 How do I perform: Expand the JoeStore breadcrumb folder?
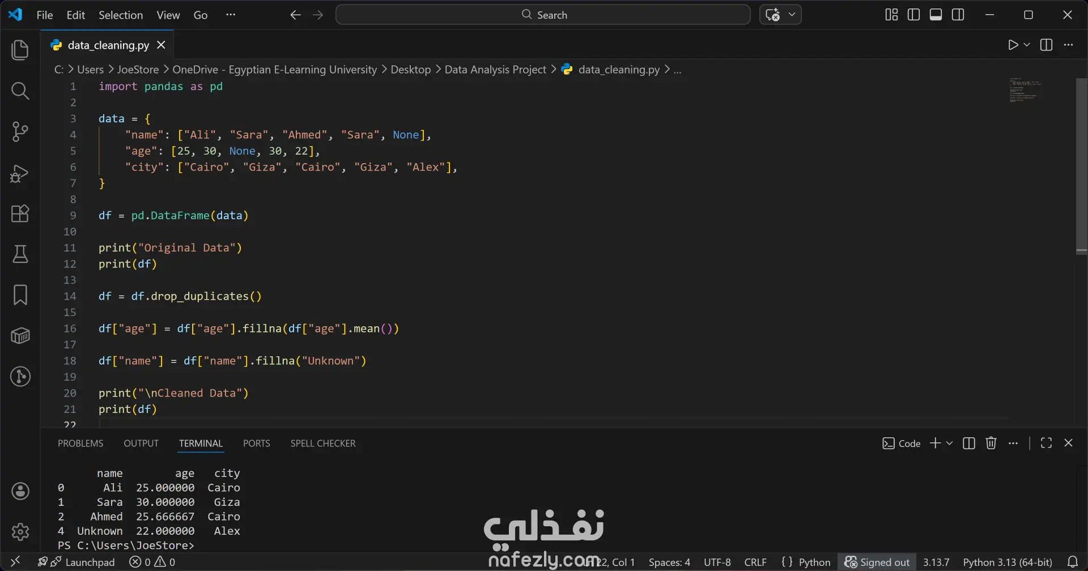[138, 70]
